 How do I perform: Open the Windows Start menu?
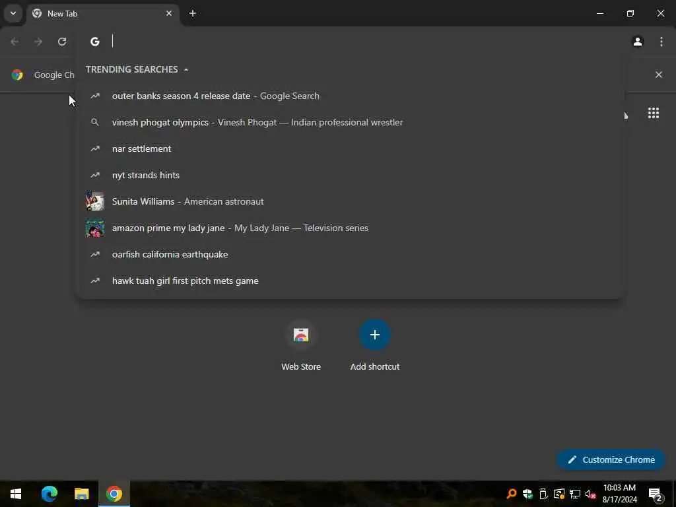point(16,494)
